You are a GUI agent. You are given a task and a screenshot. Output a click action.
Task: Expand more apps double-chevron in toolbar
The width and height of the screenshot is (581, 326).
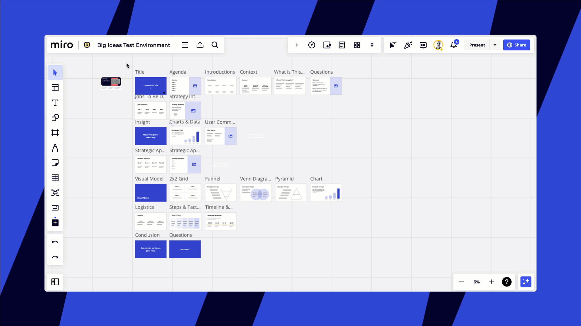372,45
